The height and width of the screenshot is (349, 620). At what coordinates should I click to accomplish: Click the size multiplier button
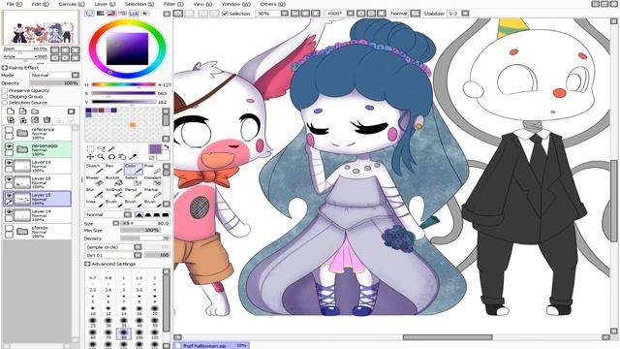(116, 223)
